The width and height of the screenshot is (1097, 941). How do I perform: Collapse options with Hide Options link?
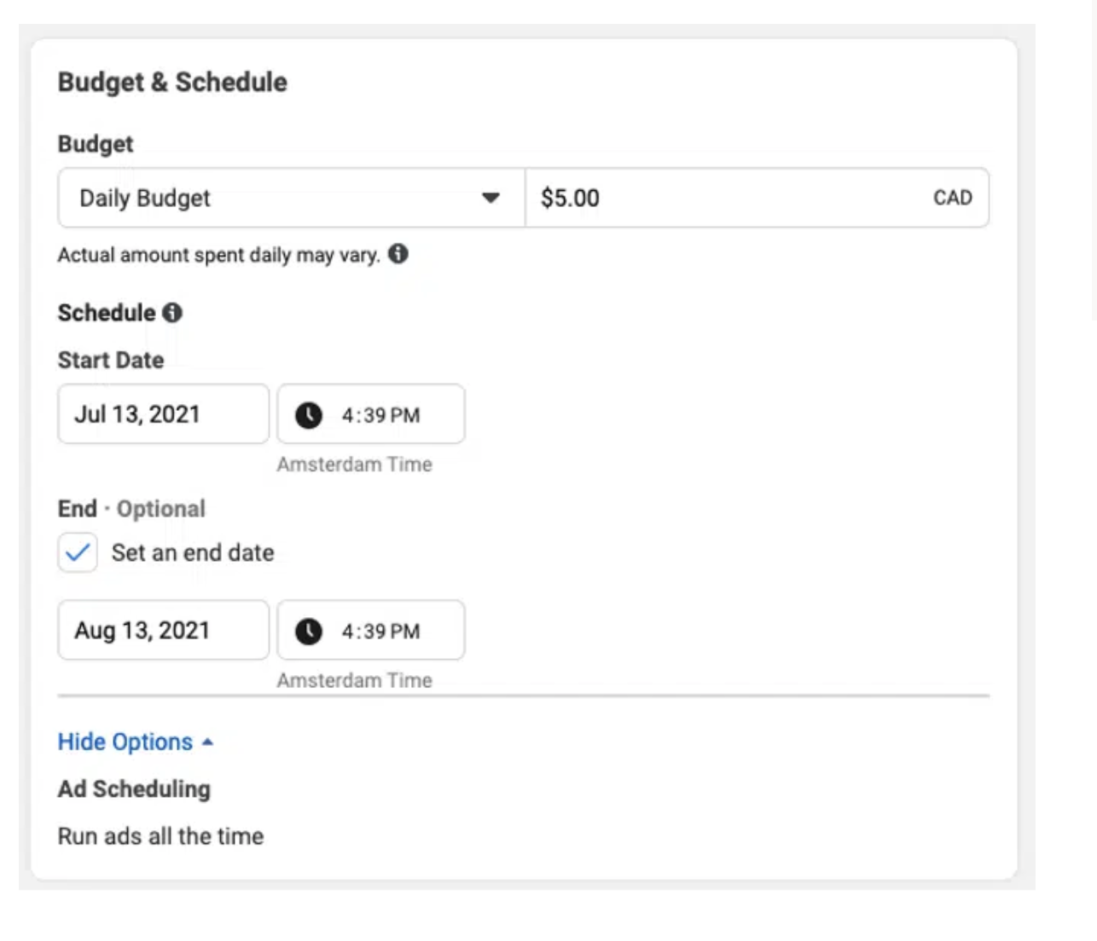pyautogui.click(x=125, y=742)
